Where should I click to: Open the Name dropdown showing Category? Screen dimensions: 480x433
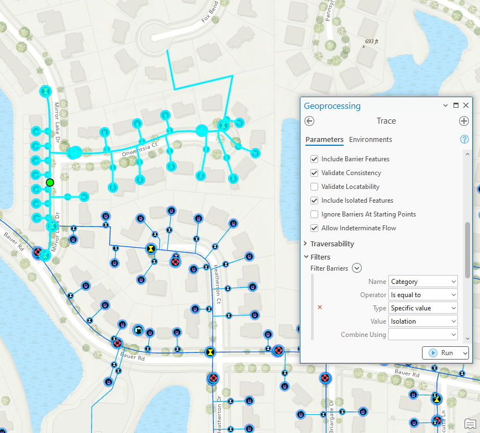click(423, 282)
